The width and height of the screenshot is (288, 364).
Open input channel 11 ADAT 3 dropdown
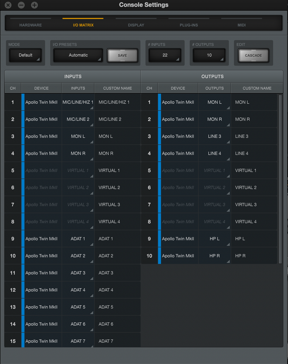coord(78,273)
